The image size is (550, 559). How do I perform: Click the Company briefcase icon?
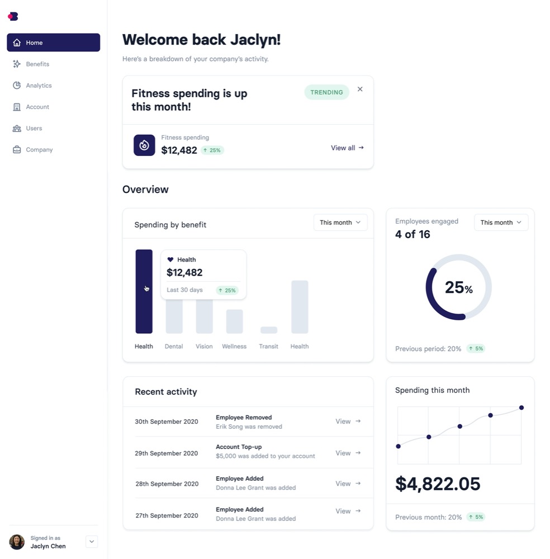tap(17, 150)
